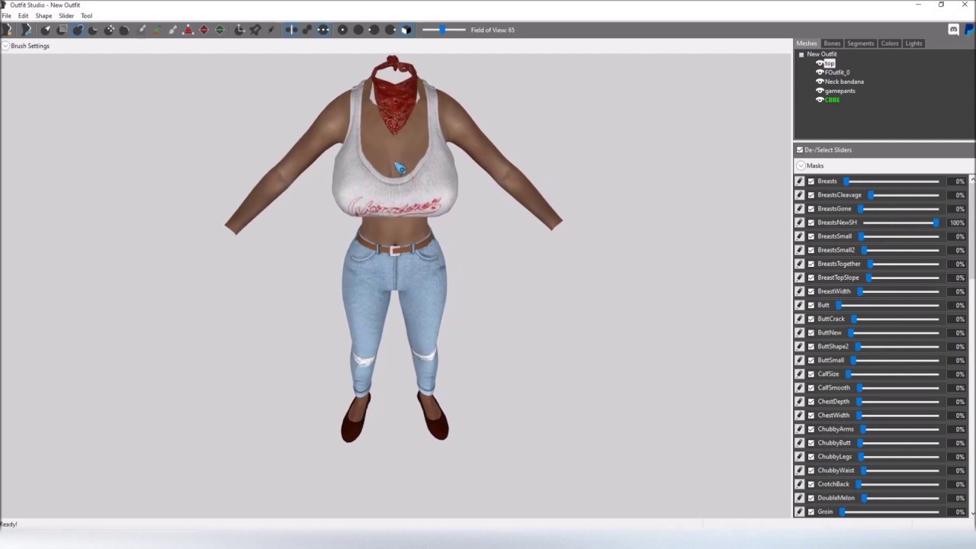Click the edit pencil for the ChubbyArms slider

point(799,429)
